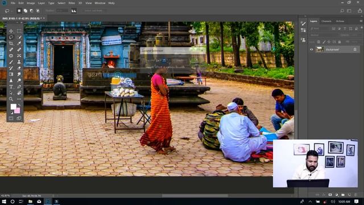Toggle layer filtering switch on Layers panel
This screenshot has width=364, height=205.
[362, 28]
